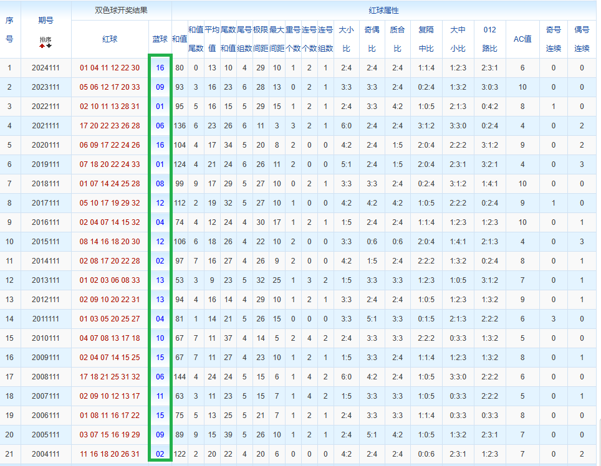601x466 pixels.
Task: Select issue number 2009111
Action: point(46,357)
